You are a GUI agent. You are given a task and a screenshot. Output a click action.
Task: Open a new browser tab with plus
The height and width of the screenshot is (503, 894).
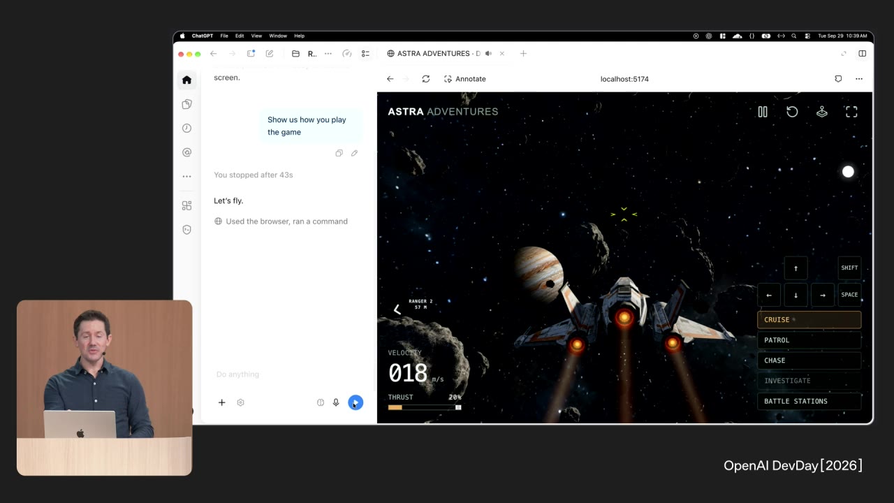coord(523,54)
